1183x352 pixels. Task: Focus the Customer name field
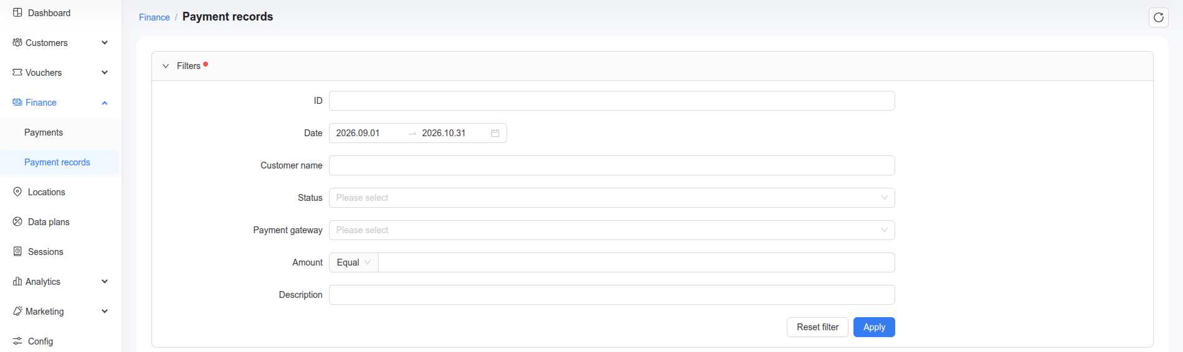pos(612,165)
